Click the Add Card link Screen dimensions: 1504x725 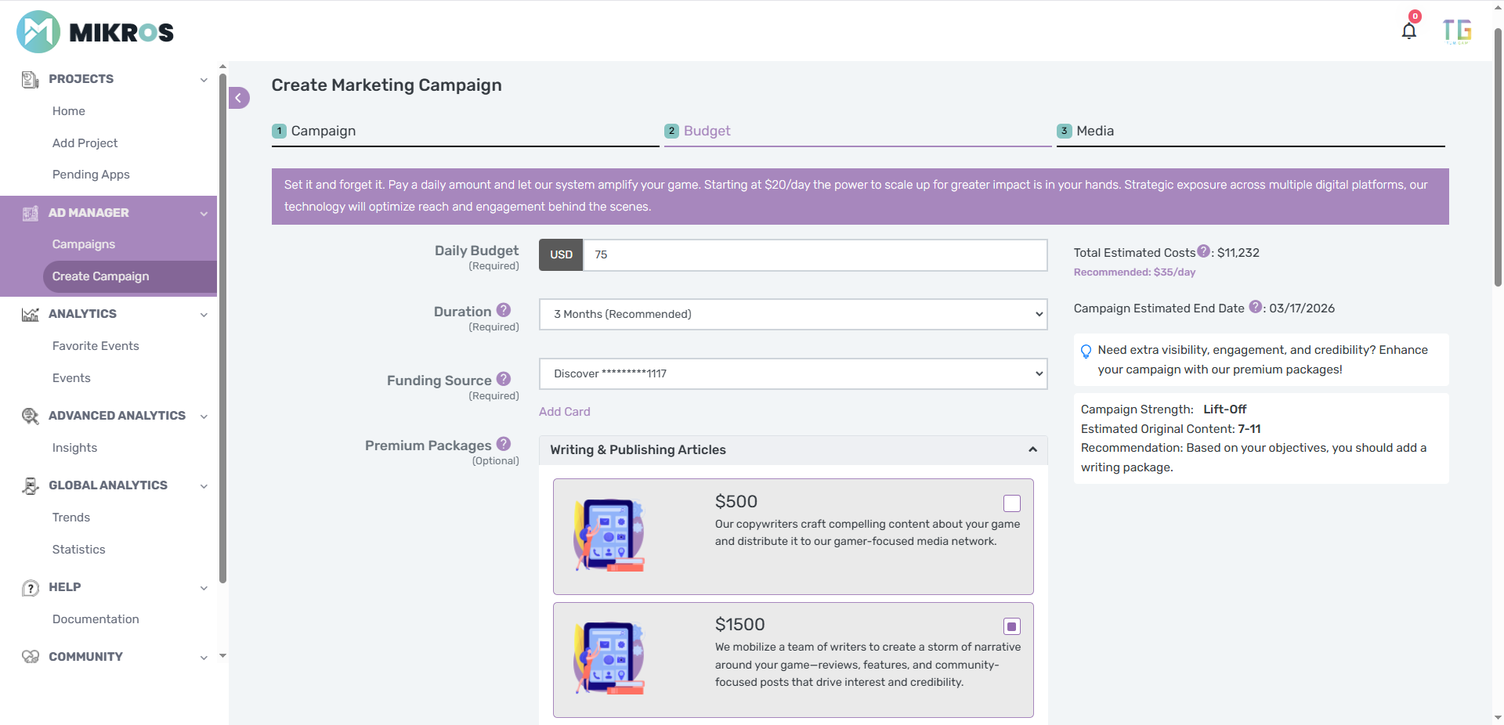coord(564,412)
